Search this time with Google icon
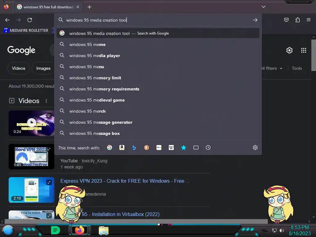316x237 pixels. click(x=110, y=148)
